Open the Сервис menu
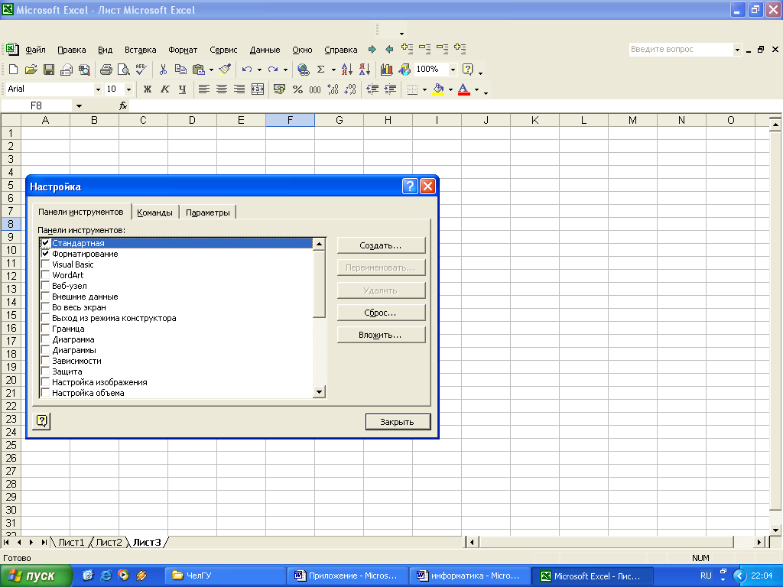The width and height of the screenshot is (783, 587). [x=223, y=50]
